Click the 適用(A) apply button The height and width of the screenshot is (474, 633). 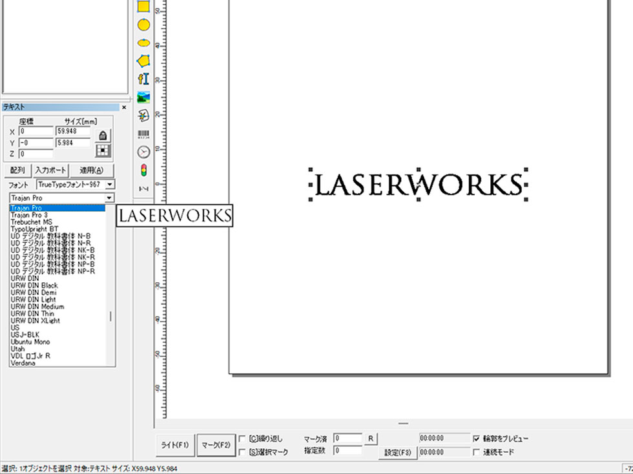[x=92, y=170]
